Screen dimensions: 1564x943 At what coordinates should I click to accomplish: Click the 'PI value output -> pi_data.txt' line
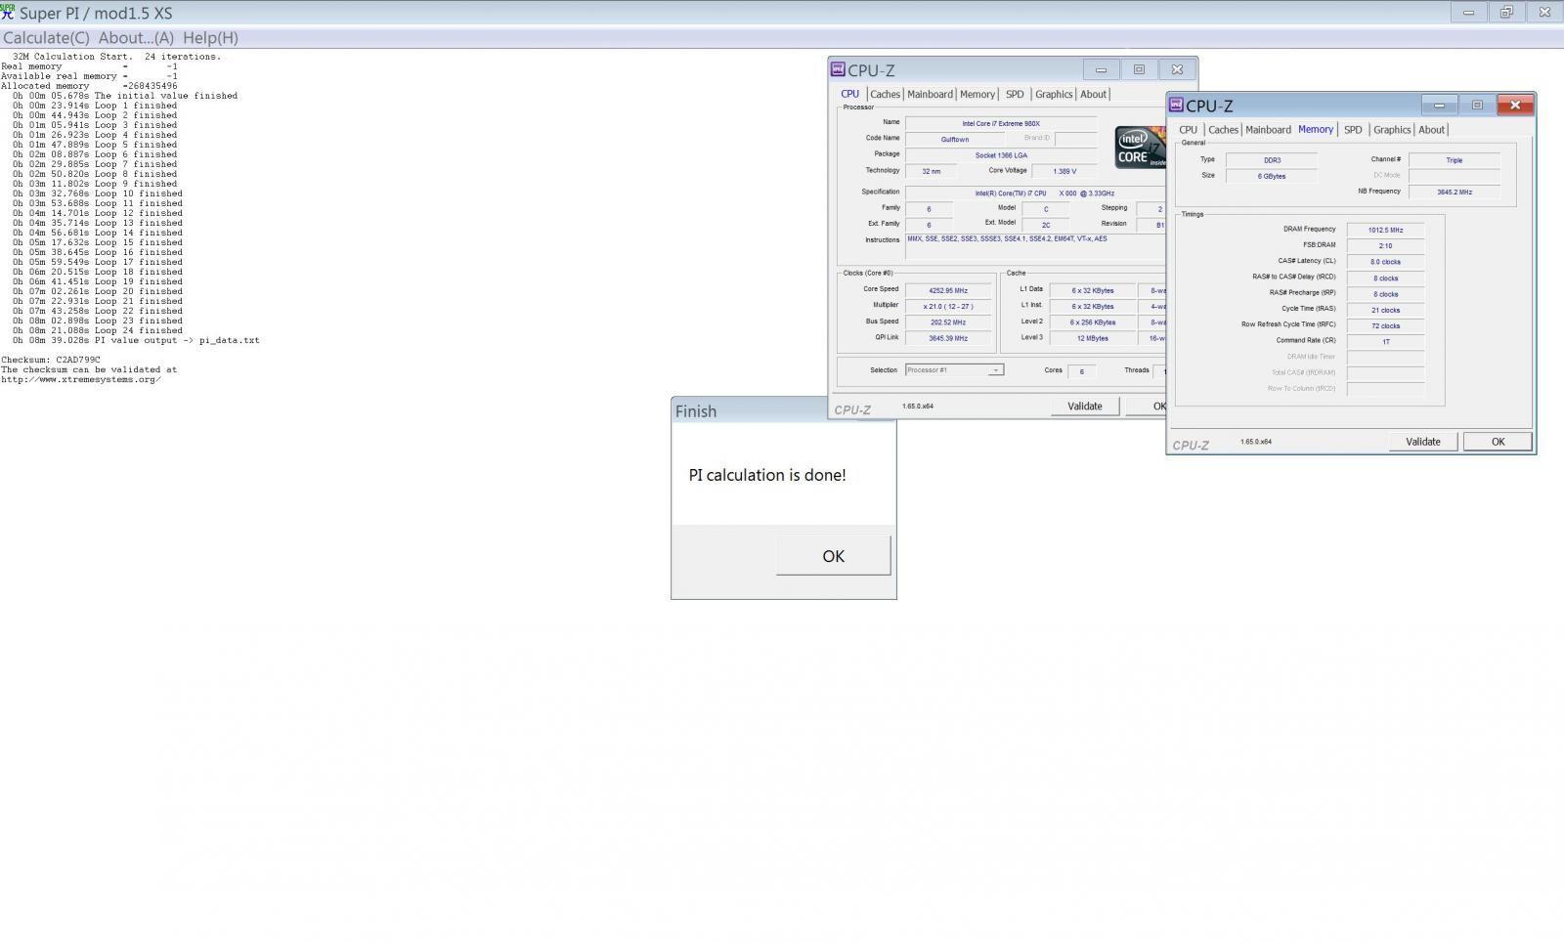(136, 340)
